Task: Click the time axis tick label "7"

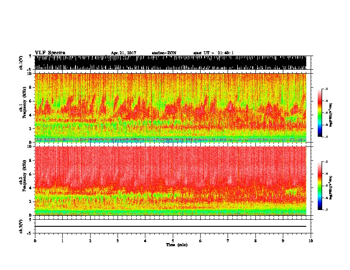Action: pyautogui.click(x=228, y=240)
